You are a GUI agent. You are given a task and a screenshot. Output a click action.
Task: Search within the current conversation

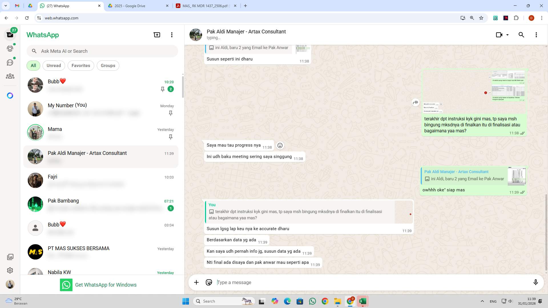(521, 35)
